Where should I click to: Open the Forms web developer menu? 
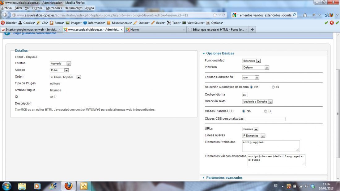click(x=57, y=23)
